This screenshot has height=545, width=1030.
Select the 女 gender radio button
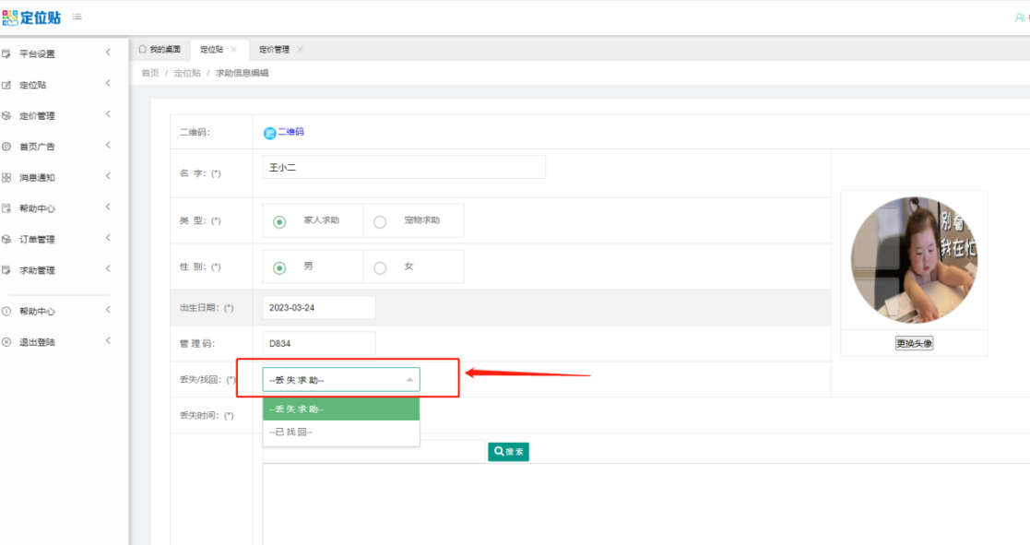(x=380, y=267)
